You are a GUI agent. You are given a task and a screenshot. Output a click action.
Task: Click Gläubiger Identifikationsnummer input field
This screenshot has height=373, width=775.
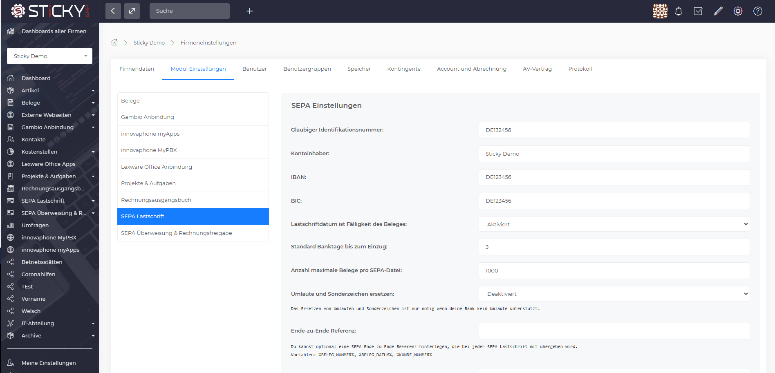(614, 130)
